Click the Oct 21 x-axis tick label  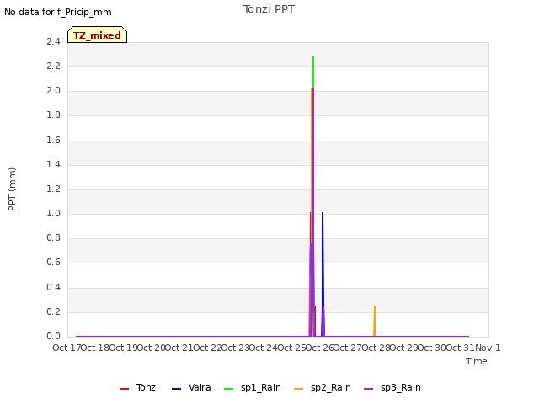tap(179, 348)
